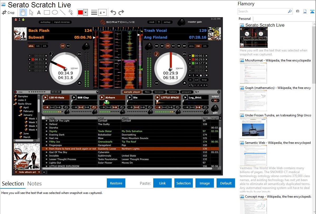This screenshot has width=316, height=214.
Task: Select the straight line tool
Action: (x=63, y=12)
